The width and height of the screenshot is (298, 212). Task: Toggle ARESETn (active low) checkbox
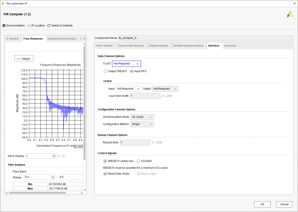(x=105, y=161)
